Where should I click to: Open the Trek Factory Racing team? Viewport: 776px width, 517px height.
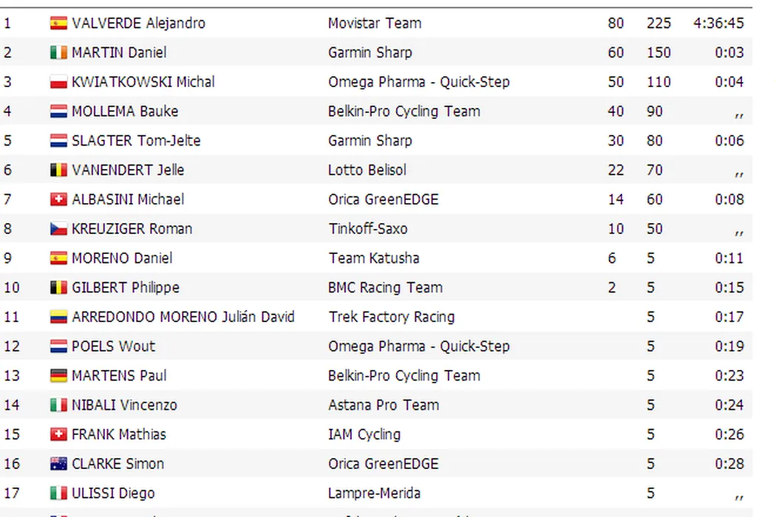[x=392, y=317]
